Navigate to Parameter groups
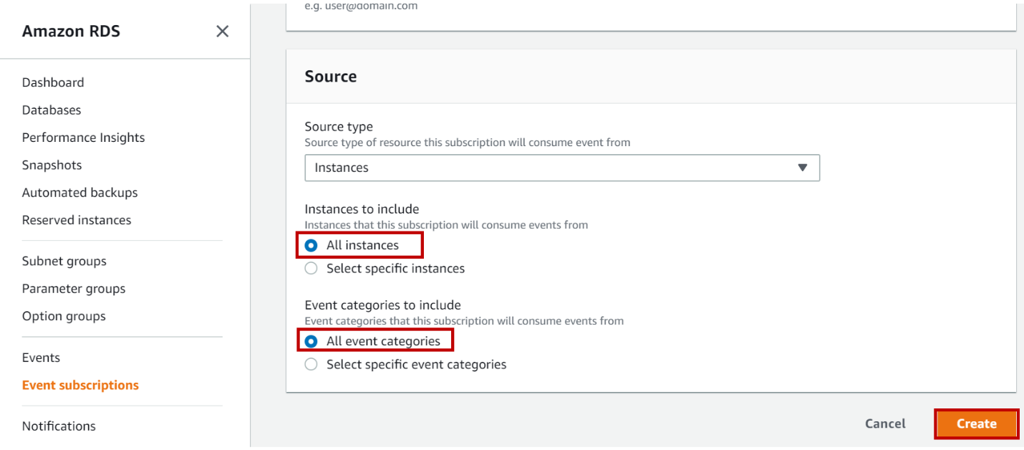Image resolution: width=1024 pixels, height=450 pixels. click(x=74, y=289)
